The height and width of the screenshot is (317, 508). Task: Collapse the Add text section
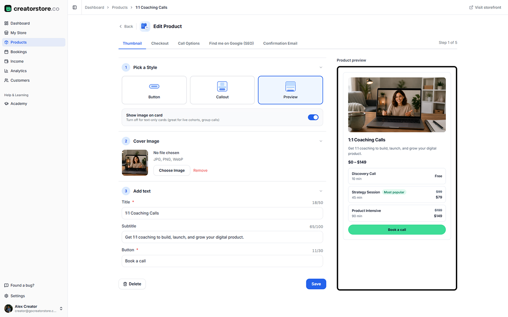pos(321,191)
